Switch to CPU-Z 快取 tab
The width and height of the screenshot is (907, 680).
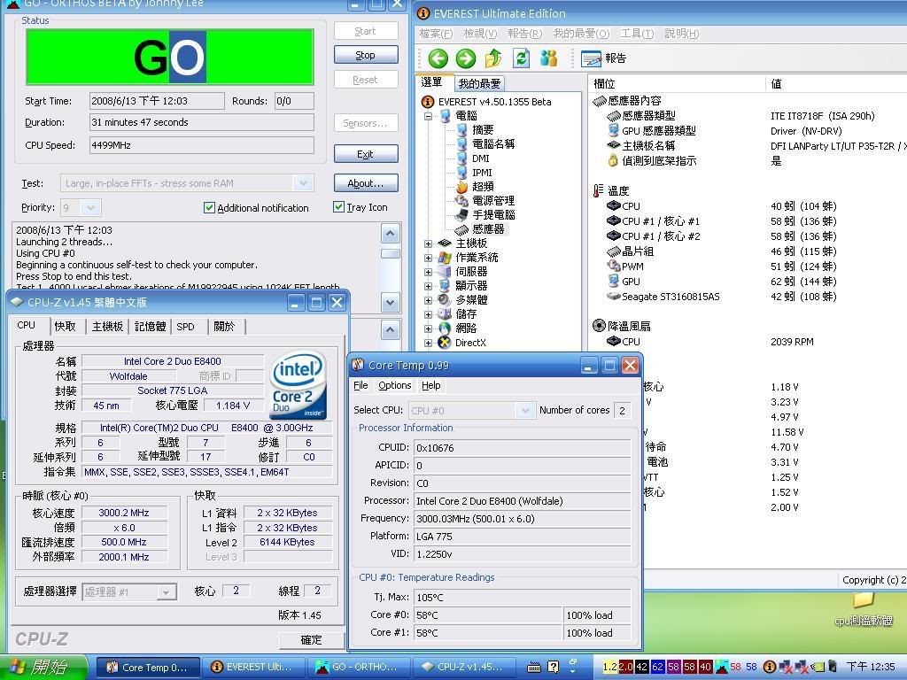click(x=66, y=327)
